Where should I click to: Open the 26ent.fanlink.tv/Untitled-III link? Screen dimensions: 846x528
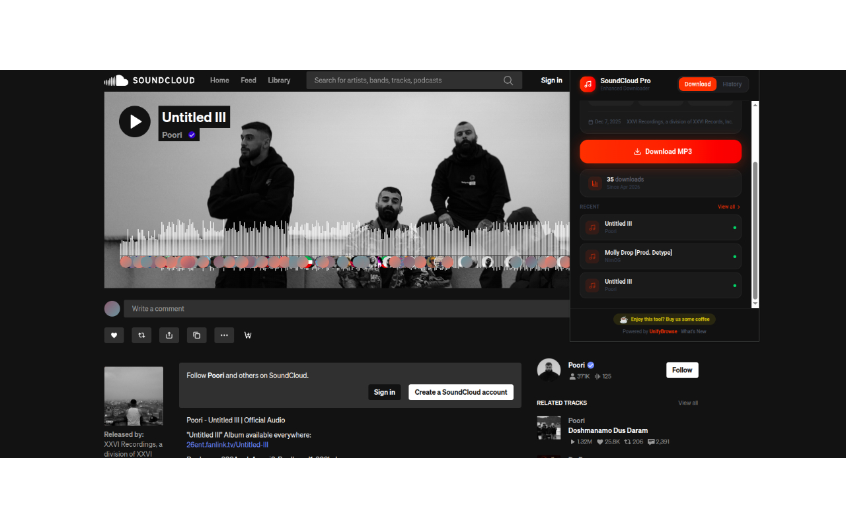(227, 445)
